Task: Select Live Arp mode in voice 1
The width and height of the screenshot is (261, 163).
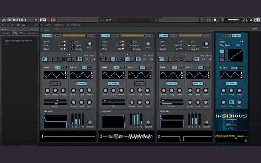Action: coord(73,49)
